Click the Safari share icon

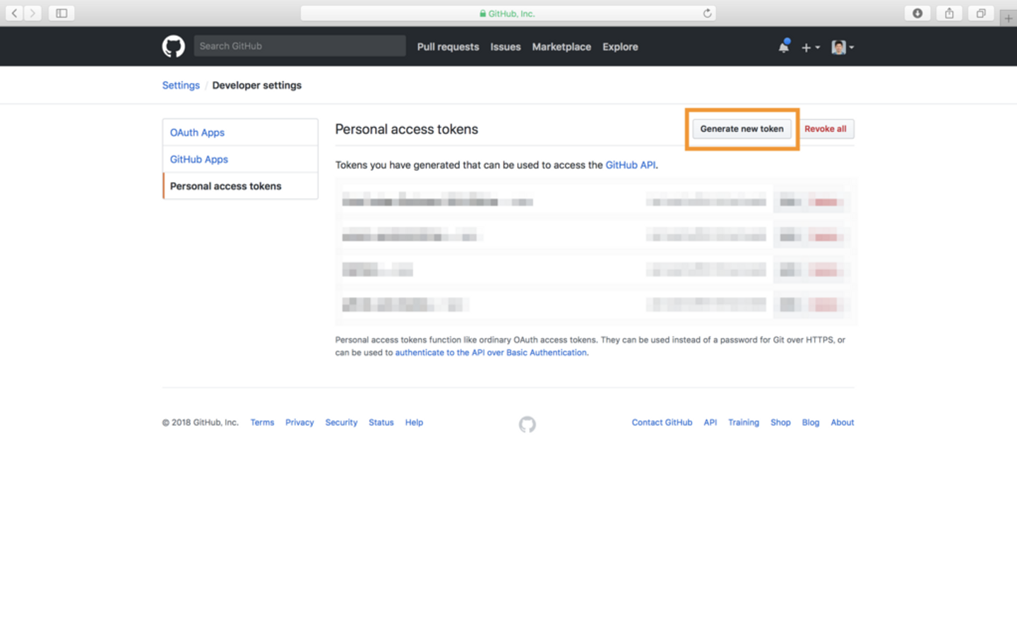point(949,13)
